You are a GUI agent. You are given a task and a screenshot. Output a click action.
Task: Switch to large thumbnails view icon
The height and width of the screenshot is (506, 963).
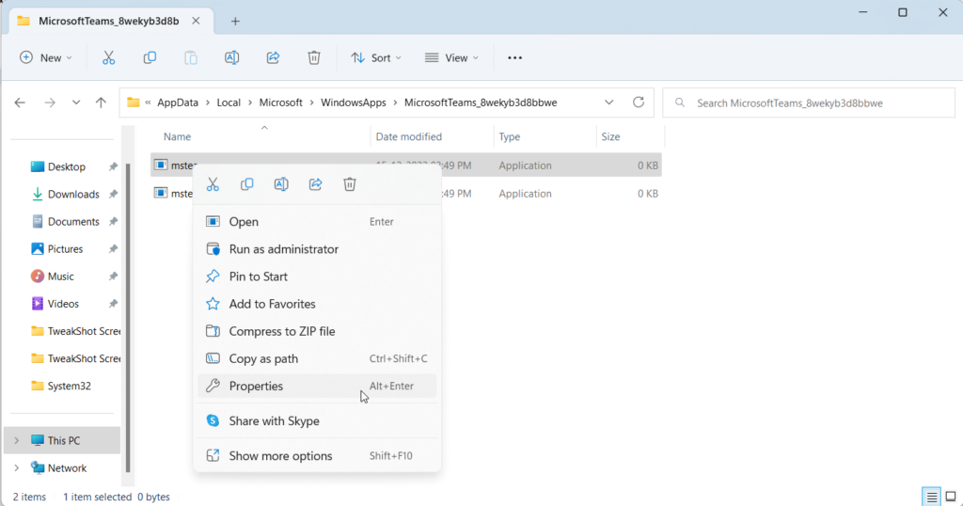click(950, 497)
